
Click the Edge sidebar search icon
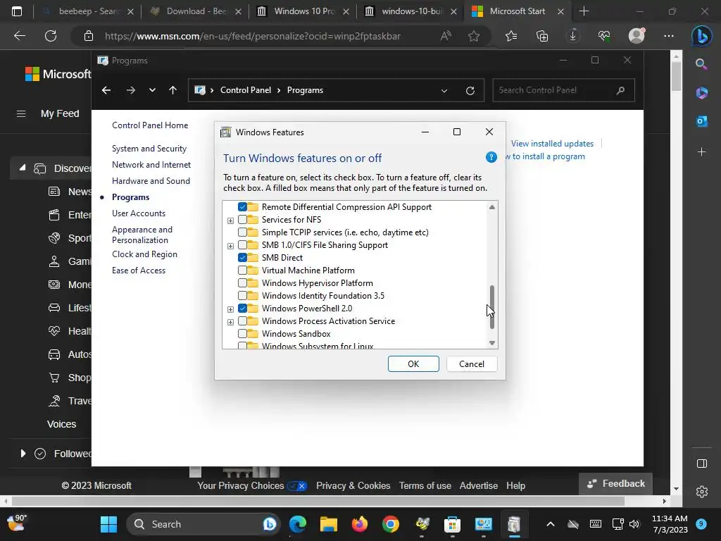pos(701,64)
